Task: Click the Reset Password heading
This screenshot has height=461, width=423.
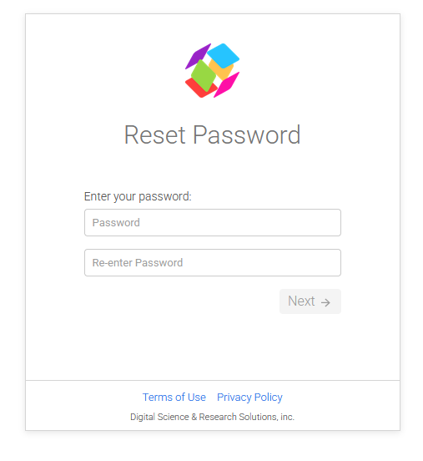Action: point(213,134)
